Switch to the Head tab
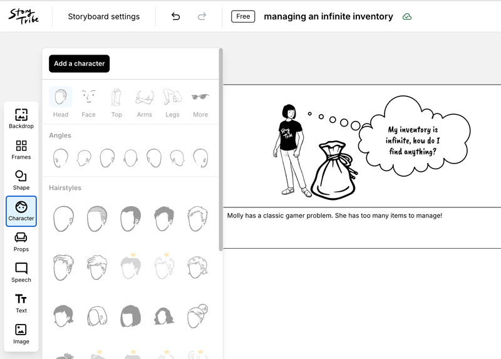501x359 pixels. (61, 103)
